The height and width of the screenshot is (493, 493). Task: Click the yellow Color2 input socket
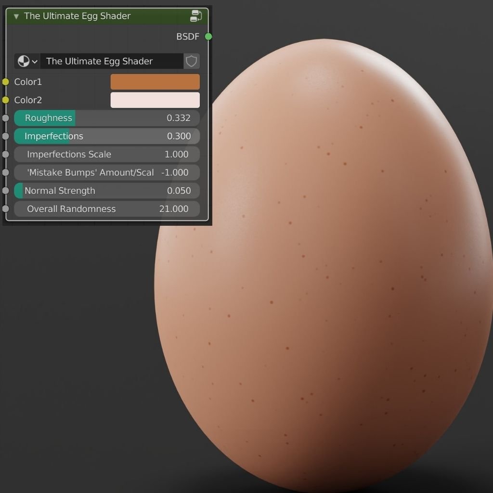(x=5, y=100)
